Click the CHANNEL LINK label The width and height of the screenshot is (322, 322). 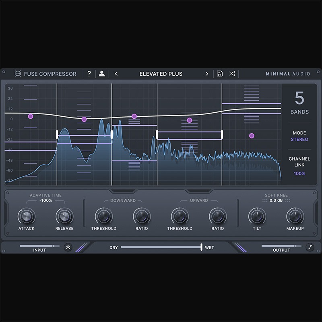[299, 162]
